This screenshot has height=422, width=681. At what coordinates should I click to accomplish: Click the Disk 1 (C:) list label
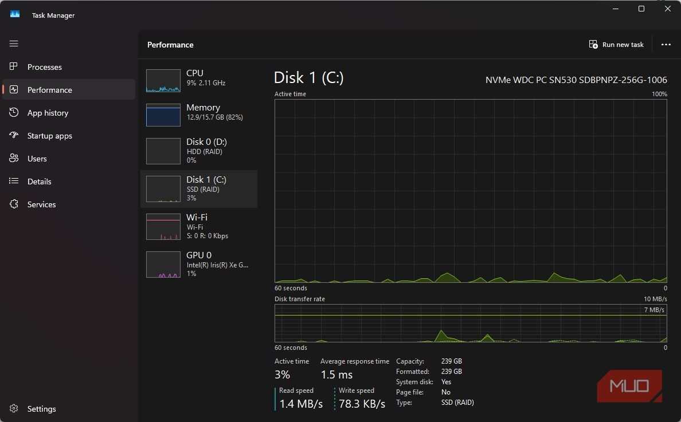click(206, 180)
